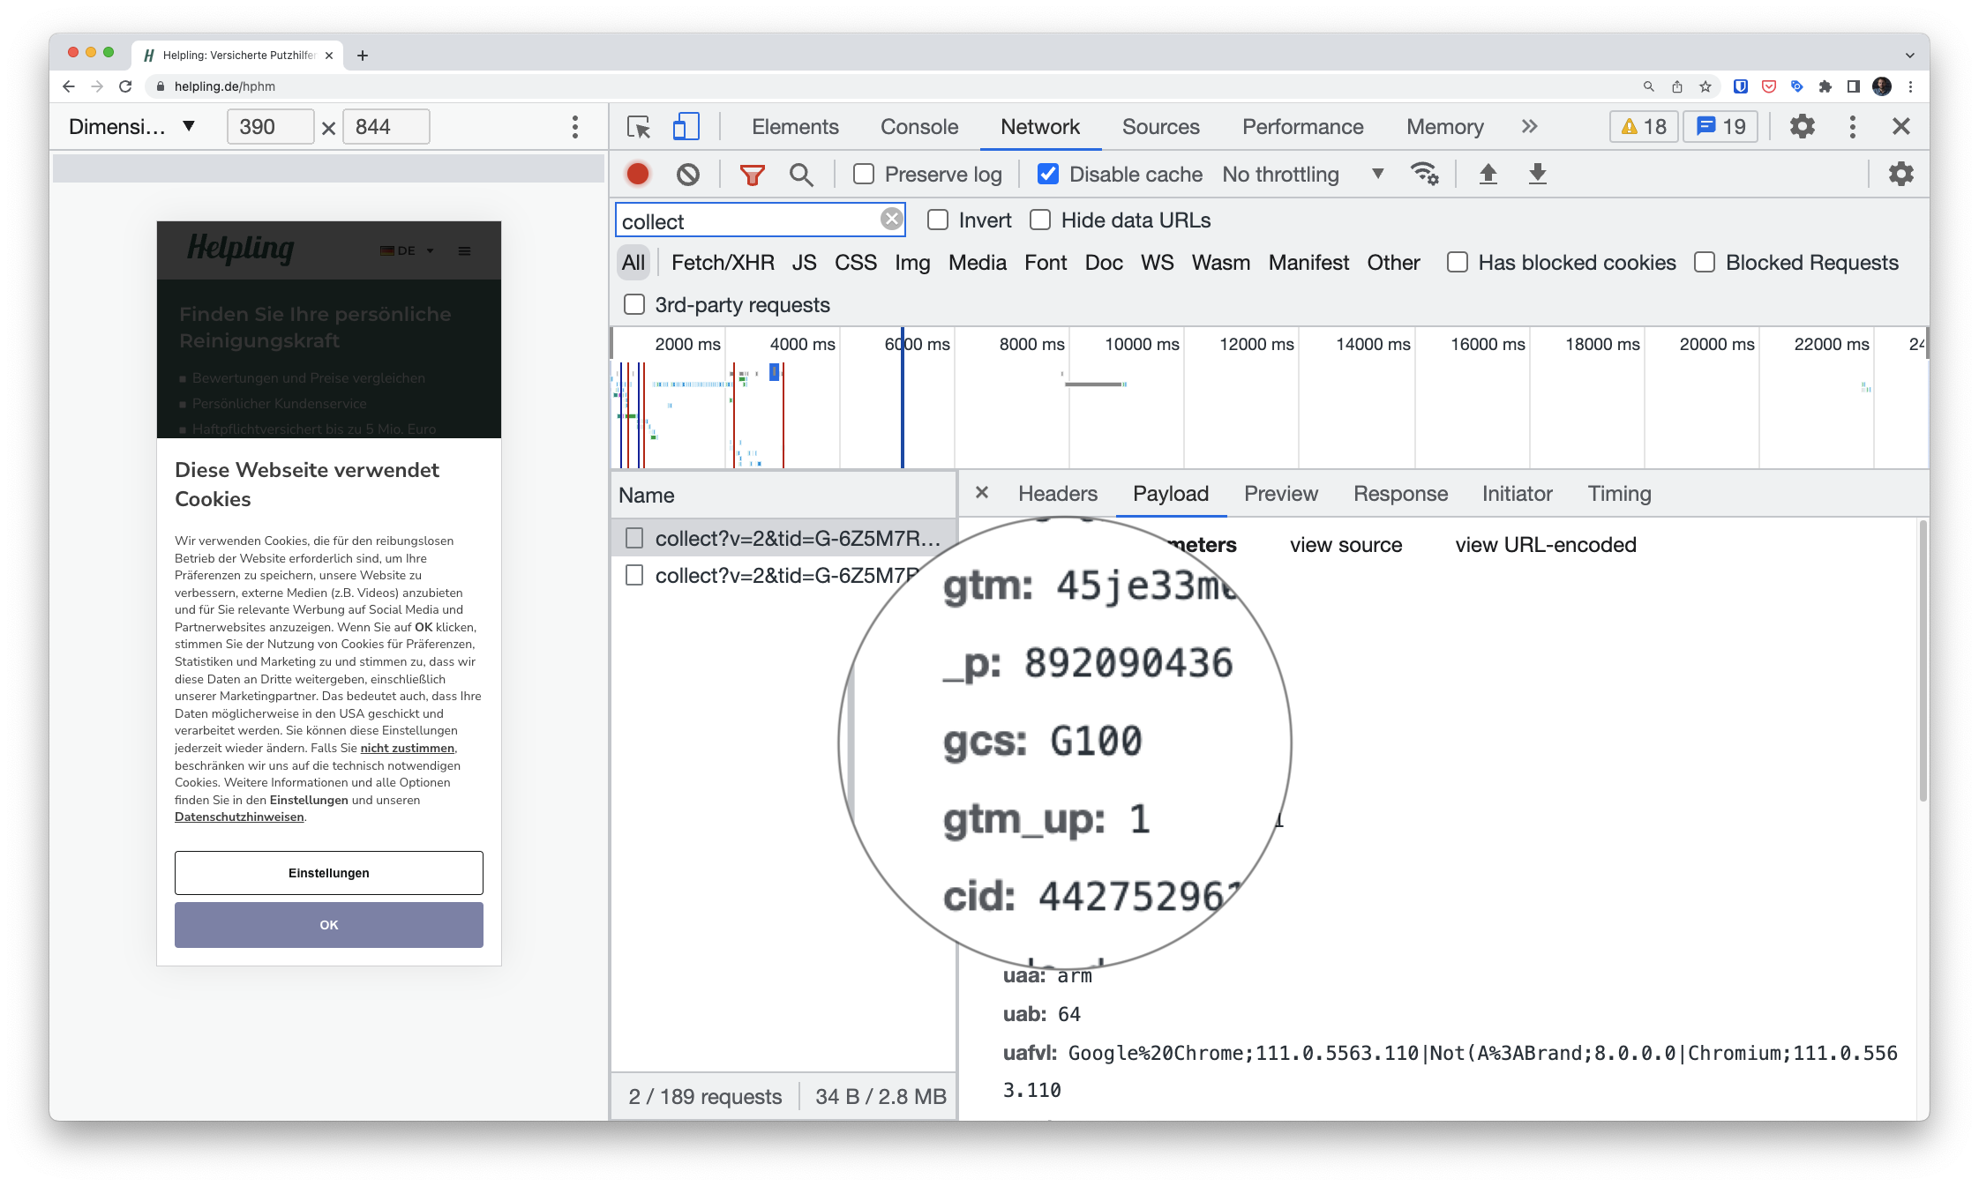Switch to the Console tab

(x=918, y=127)
